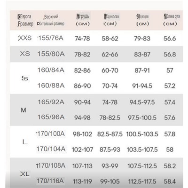
Task: Click chest value 74-78
Action: pyautogui.click(x=82, y=39)
